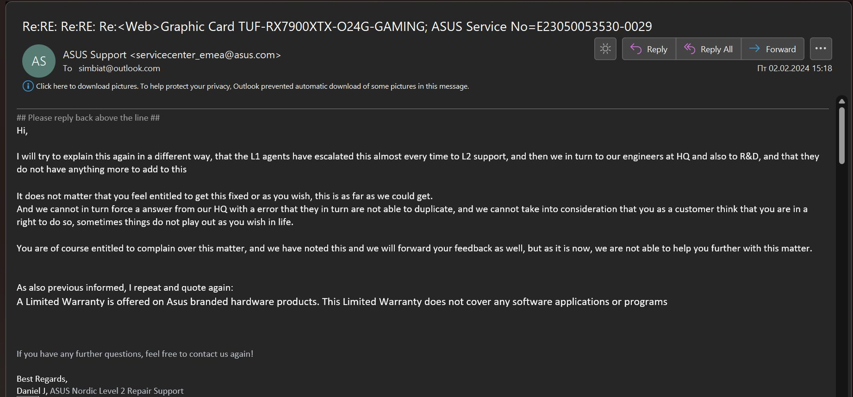Image resolution: width=853 pixels, height=397 pixels.
Task: Click the sender ASUS Support name
Action: pos(94,55)
